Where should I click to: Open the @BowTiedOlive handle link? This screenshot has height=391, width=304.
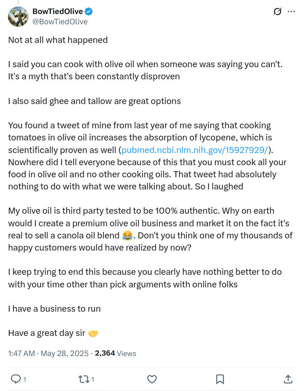(x=60, y=21)
